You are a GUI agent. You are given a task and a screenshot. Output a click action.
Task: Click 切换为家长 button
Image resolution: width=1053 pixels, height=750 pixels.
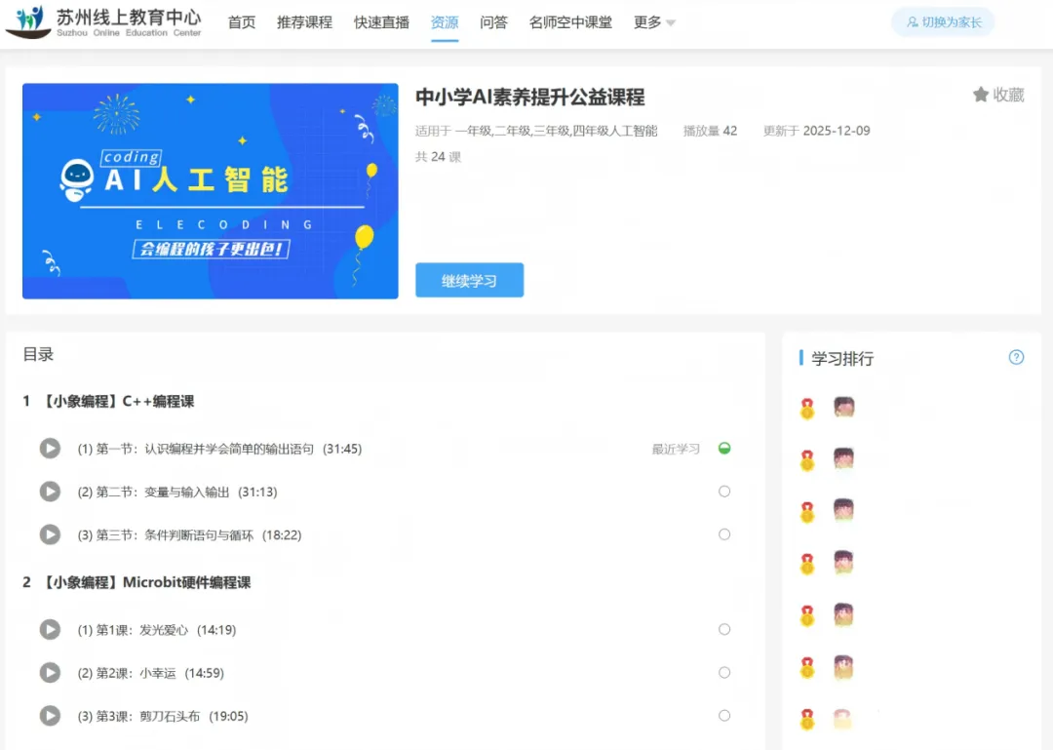[943, 22]
